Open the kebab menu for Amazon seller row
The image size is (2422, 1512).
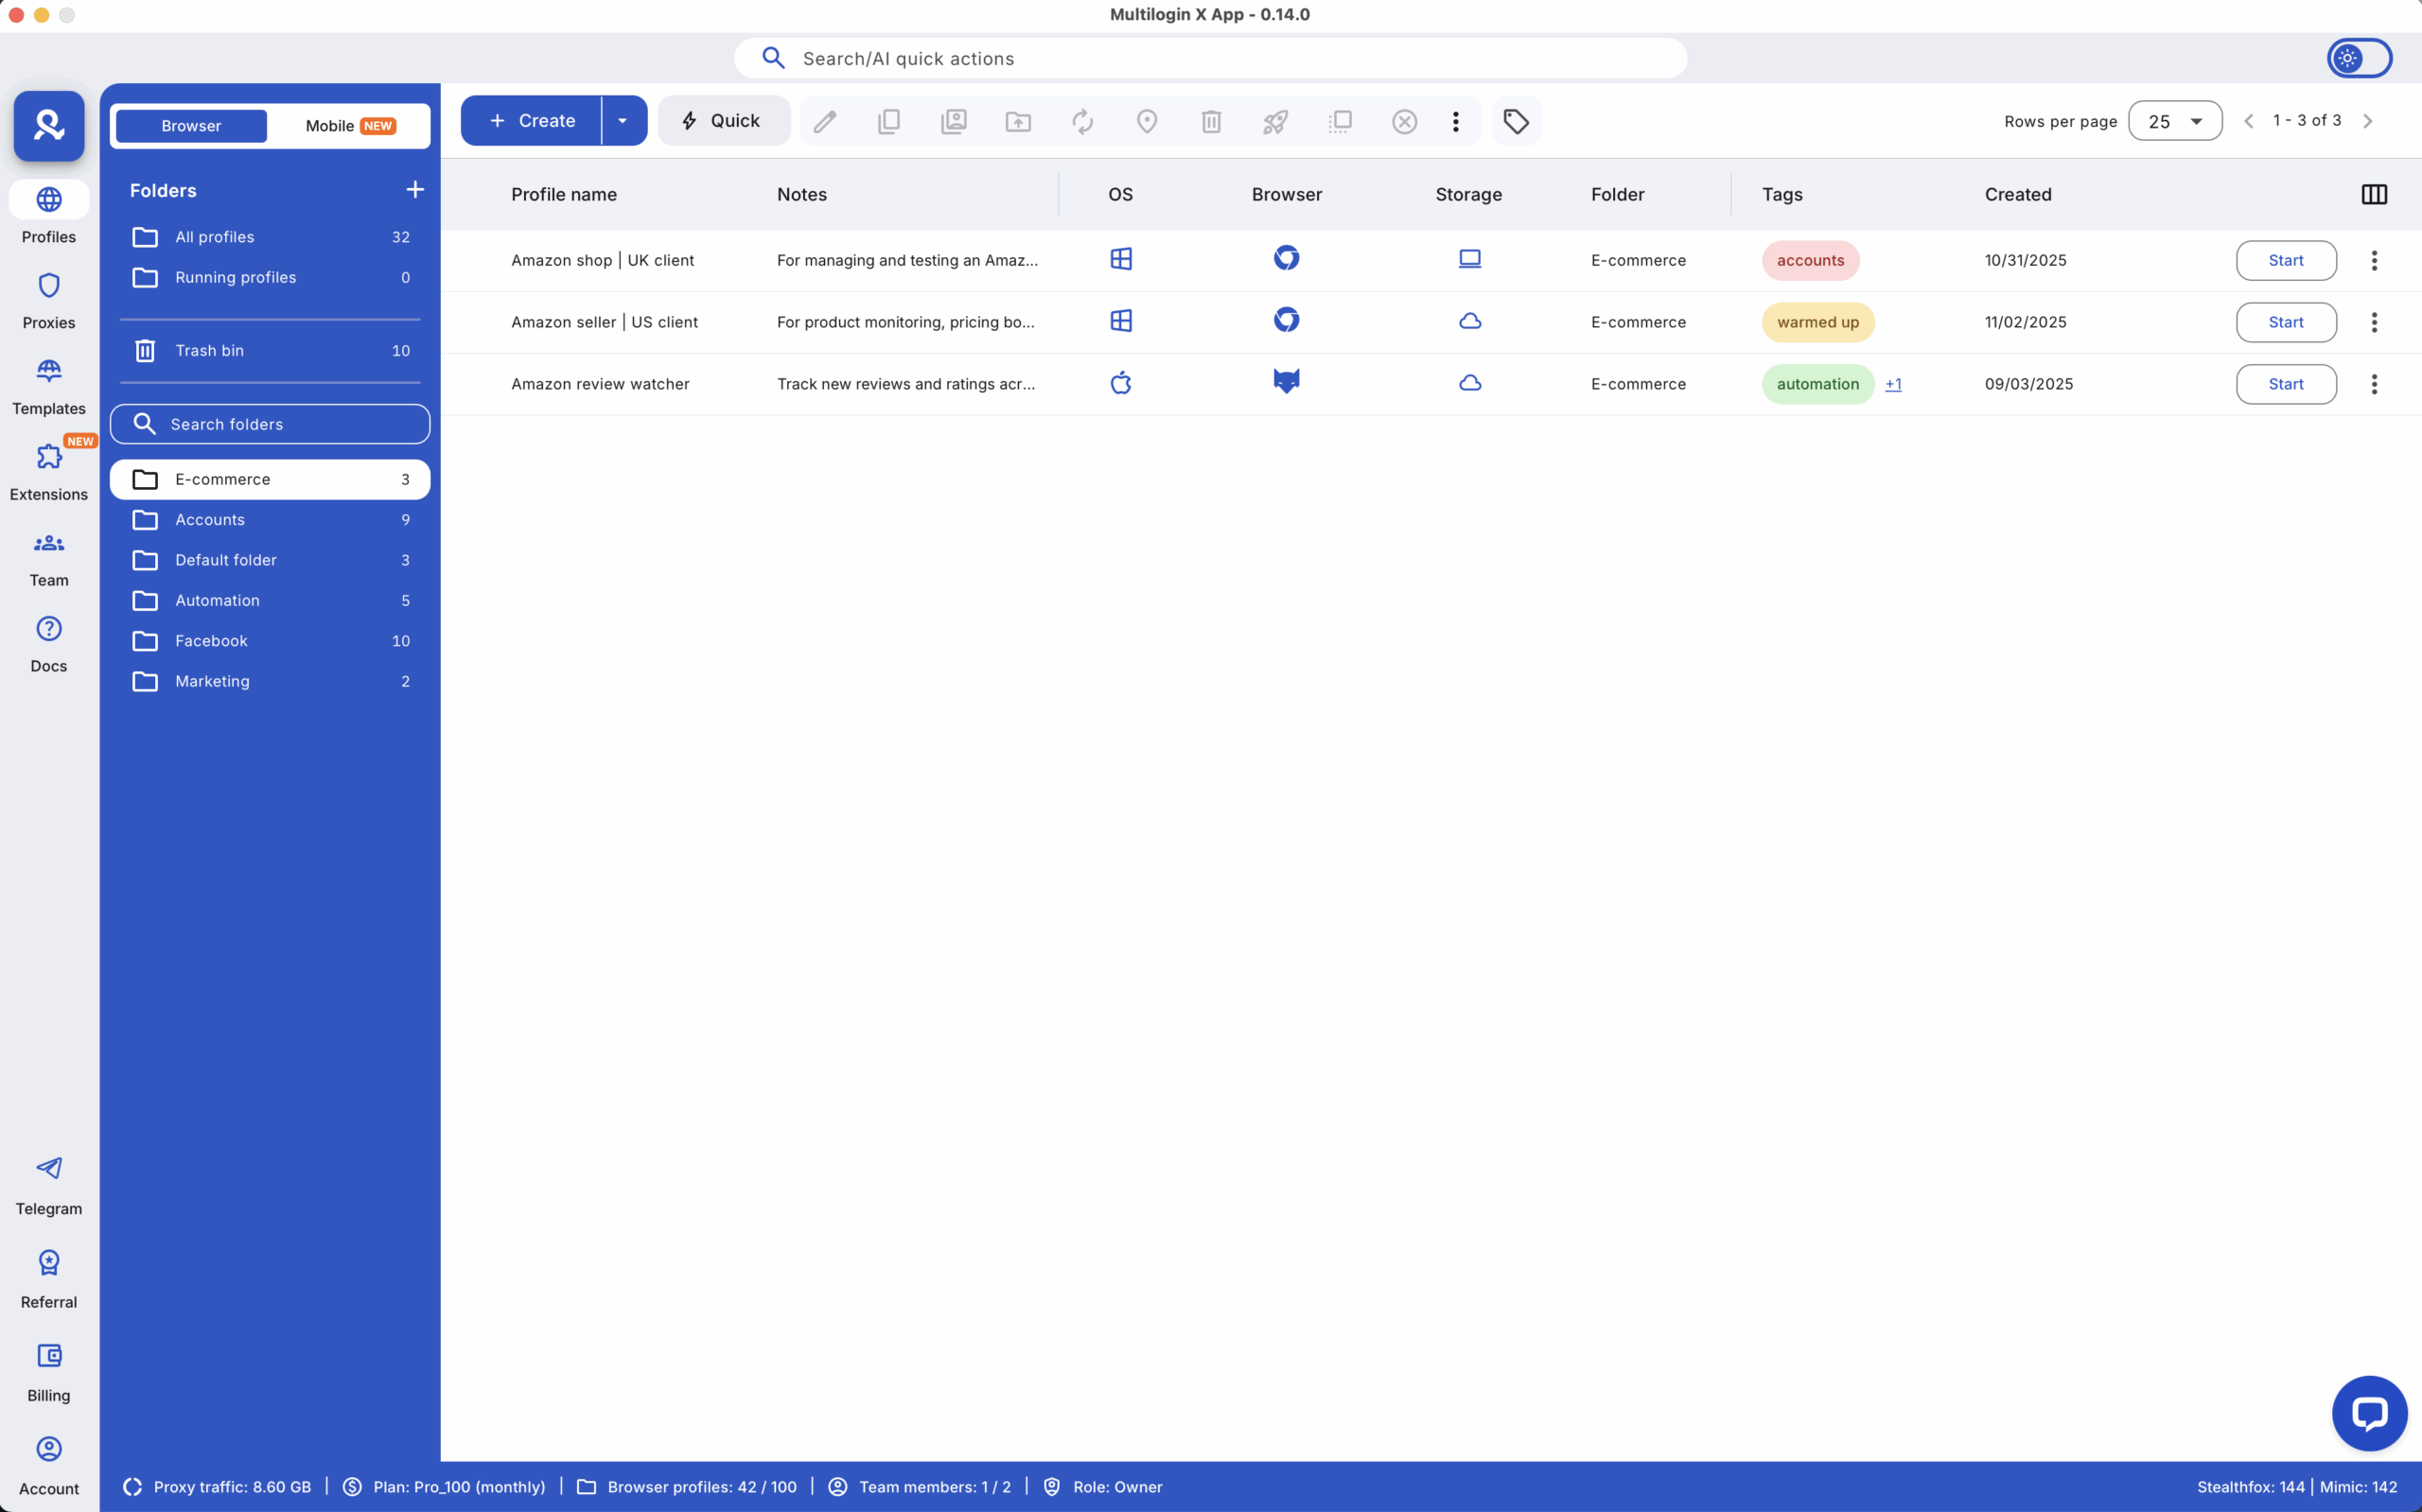(x=2374, y=322)
